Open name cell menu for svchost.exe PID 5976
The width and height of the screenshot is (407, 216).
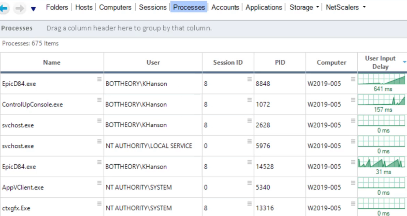point(99,141)
